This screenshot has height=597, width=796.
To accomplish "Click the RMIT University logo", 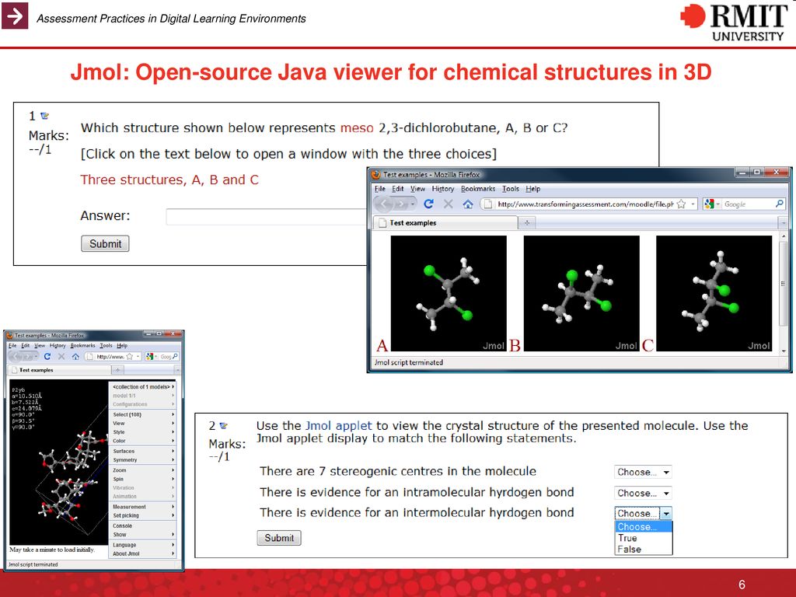I will click(734, 23).
